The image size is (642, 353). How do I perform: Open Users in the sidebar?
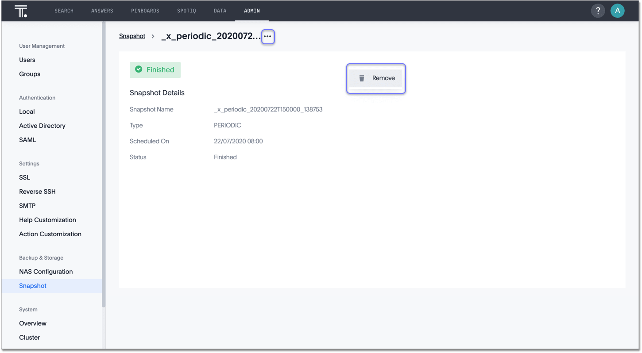(x=27, y=60)
